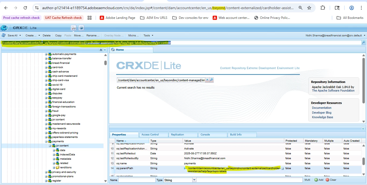Collapse the tree panel with double-arrow icon
Image resolution: width=367 pixels, height=185 pixels.
pos(105,50)
